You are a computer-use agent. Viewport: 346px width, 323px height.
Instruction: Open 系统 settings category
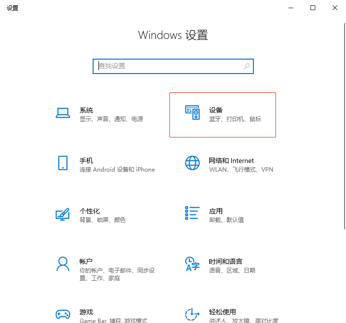tap(86, 110)
